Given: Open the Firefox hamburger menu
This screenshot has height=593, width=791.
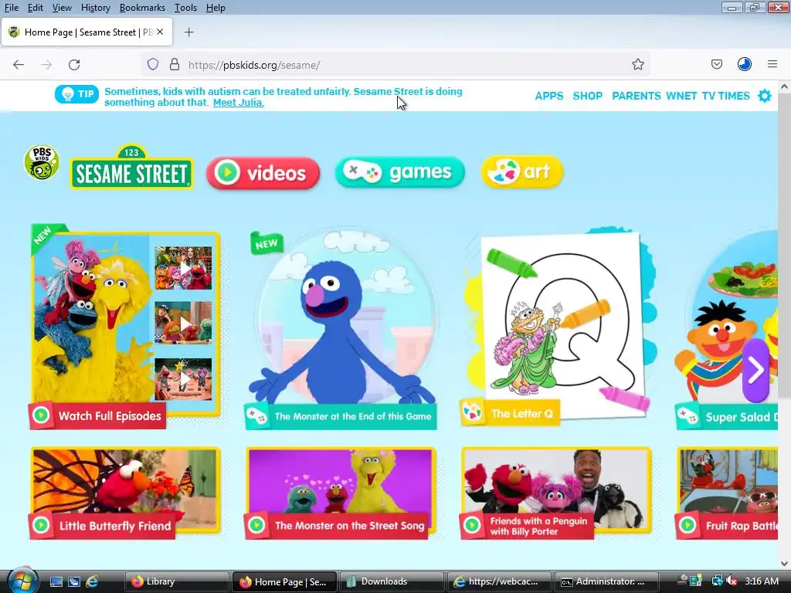Looking at the screenshot, I should pyautogui.click(x=772, y=64).
